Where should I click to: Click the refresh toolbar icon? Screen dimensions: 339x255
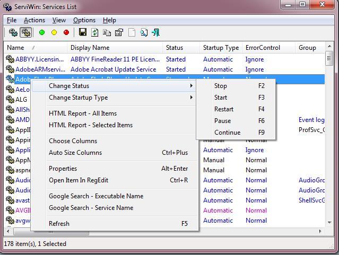point(94,33)
